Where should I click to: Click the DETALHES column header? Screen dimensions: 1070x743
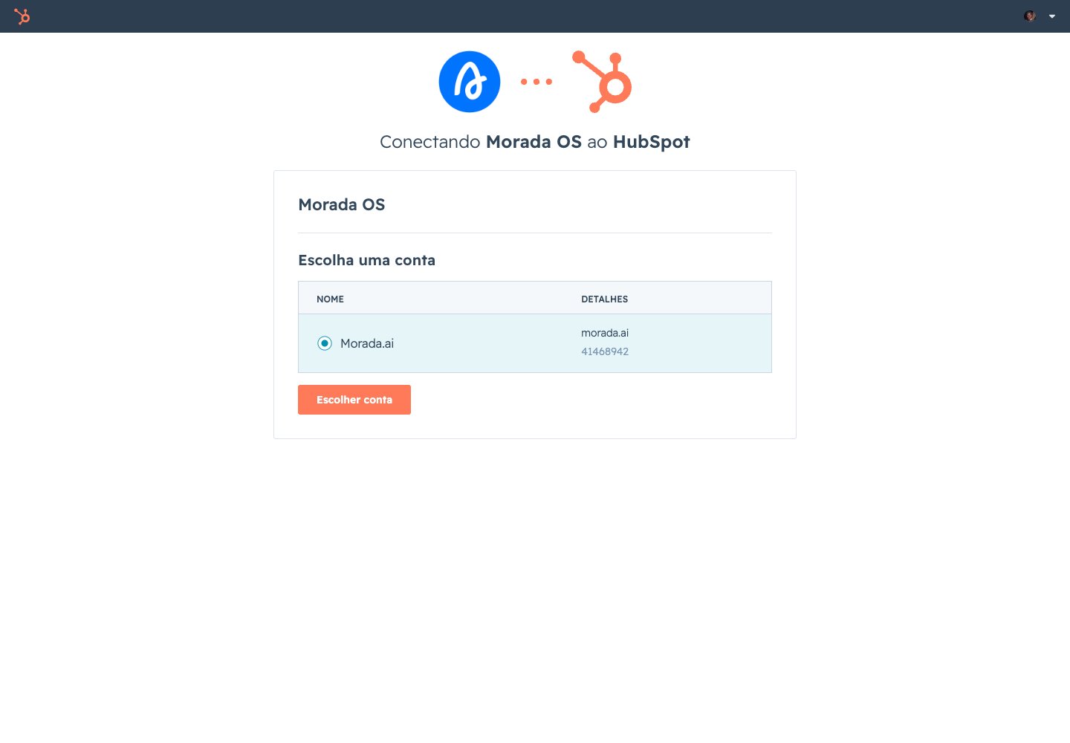pyautogui.click(x=604, y=299)
